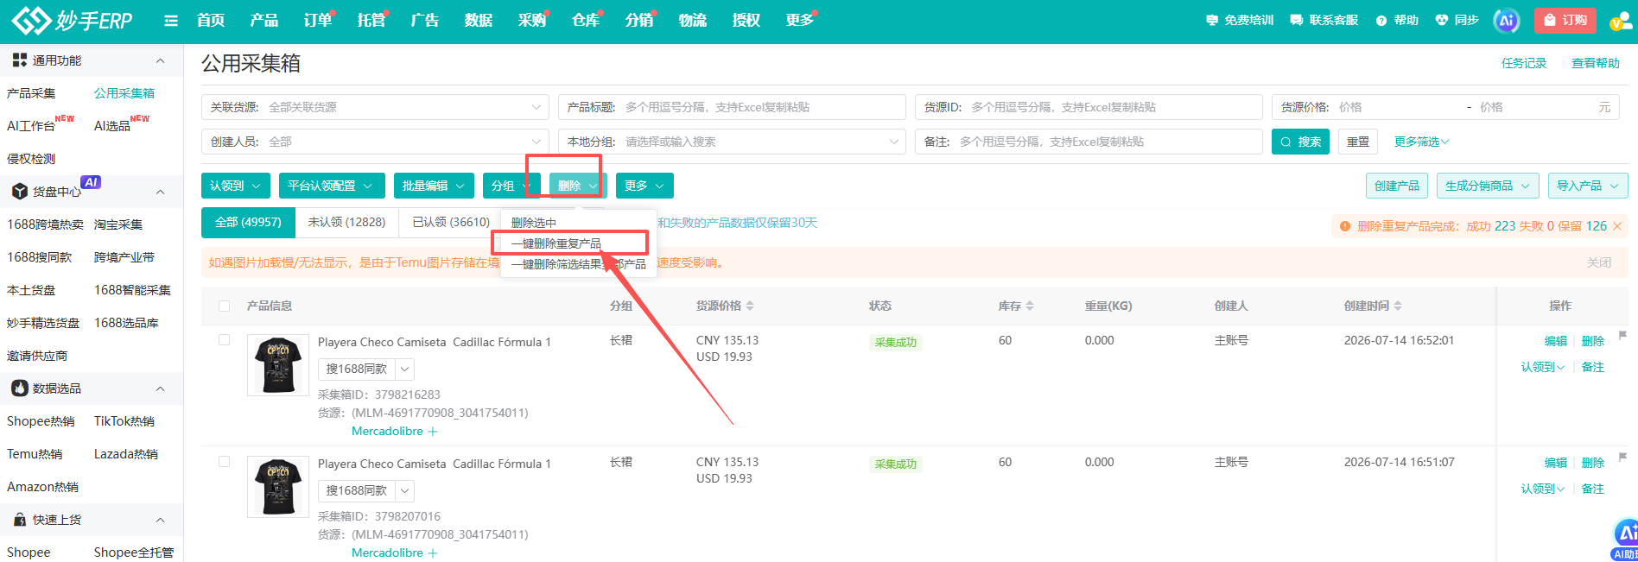The height and width of the screenshot is (562, 1638).
Task: Expand 更多筛选 filters
Action: pyautogui.click(x=1421, y=142)
